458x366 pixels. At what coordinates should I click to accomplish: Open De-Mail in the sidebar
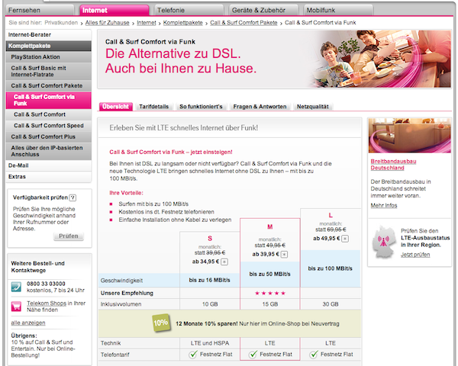(49, 165)
